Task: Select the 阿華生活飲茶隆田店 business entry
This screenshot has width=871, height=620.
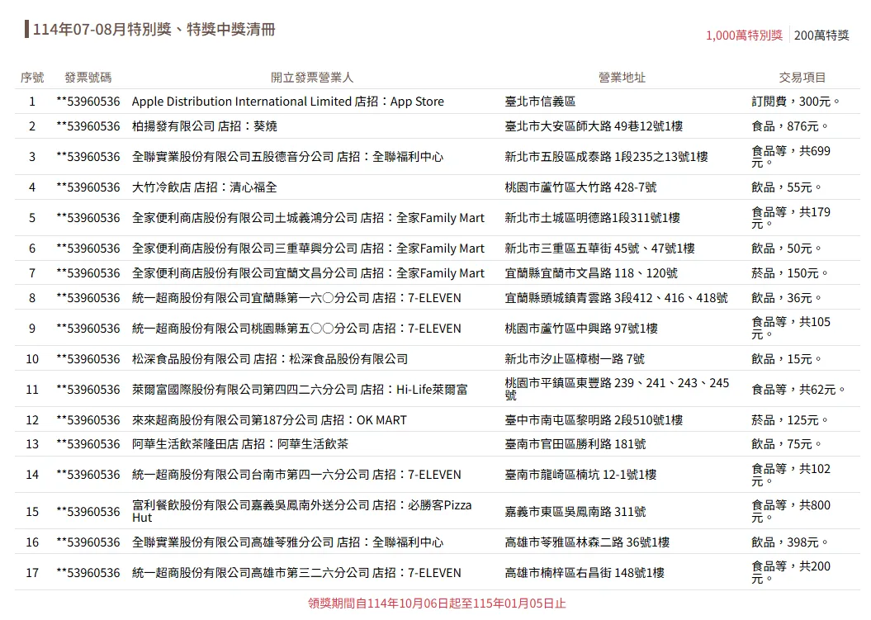Action: [x=240, y=444]
